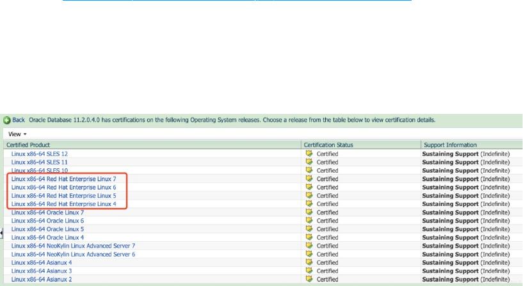Select Sustaining Support text for NeoKylin Server 6

450,255
